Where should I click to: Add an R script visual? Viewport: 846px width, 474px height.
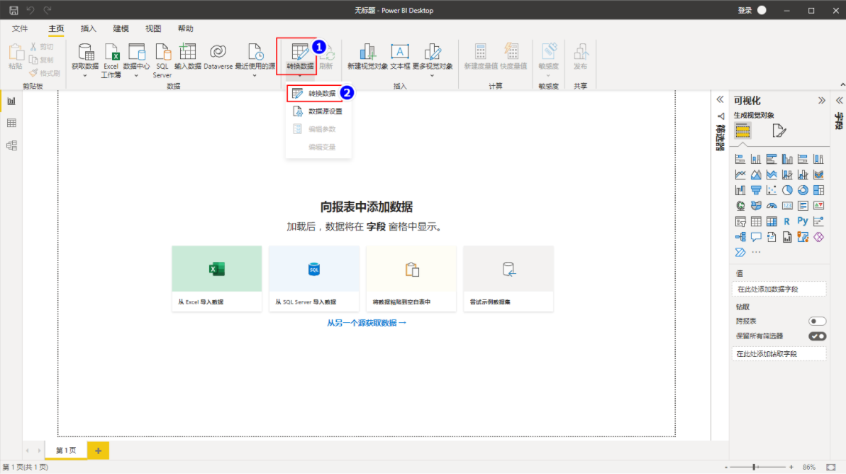(787, 221)
